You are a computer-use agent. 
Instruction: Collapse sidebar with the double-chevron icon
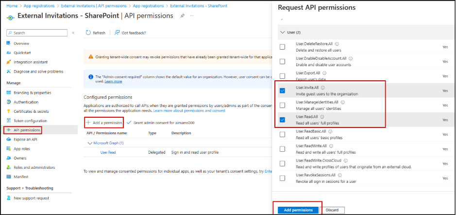tap(73, 33)
